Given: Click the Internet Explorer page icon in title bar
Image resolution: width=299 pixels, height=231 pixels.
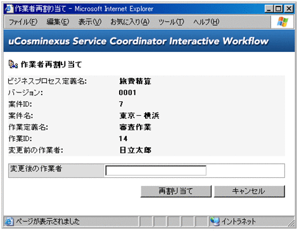Looking at the screenshot, I should [x=9, y=9].
